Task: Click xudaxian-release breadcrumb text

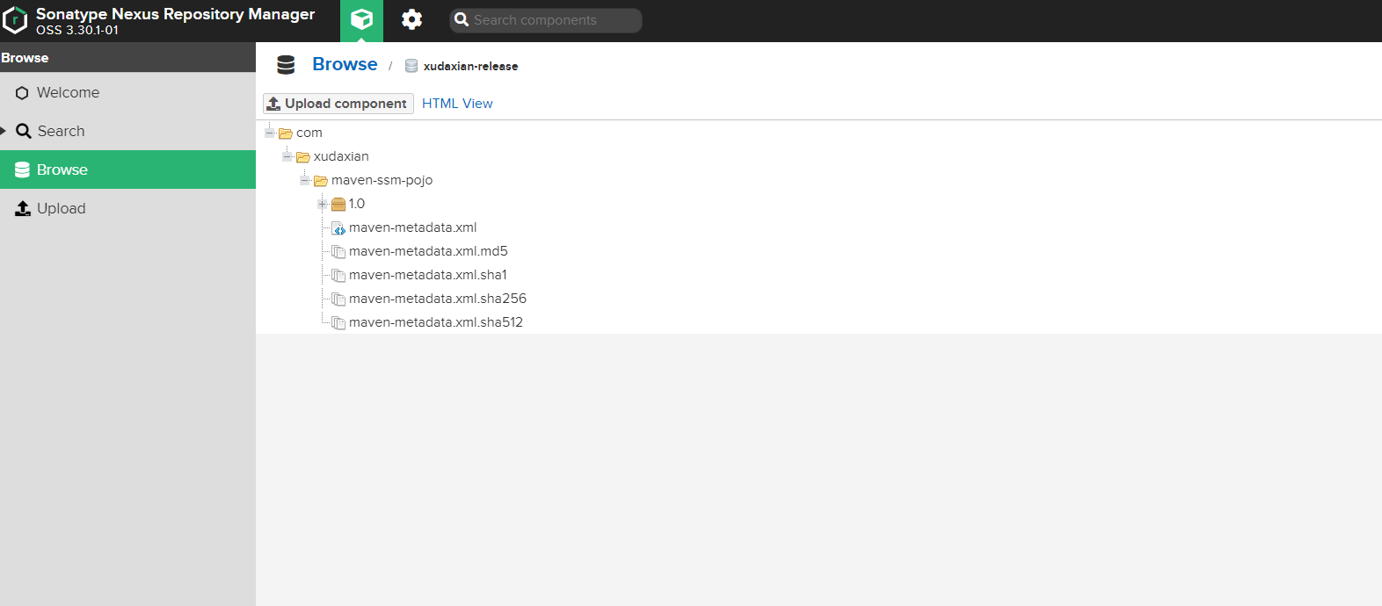Action: (470, 66)
